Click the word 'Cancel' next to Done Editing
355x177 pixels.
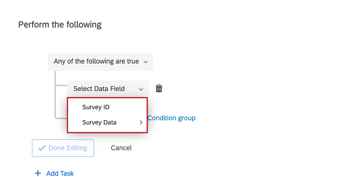[121, 148]
